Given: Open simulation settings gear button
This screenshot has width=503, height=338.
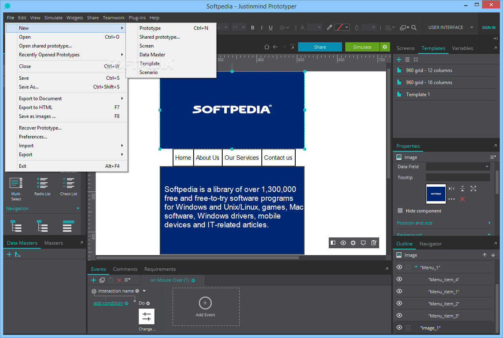Looking at the screenshot, I should (x=385, y=47).
